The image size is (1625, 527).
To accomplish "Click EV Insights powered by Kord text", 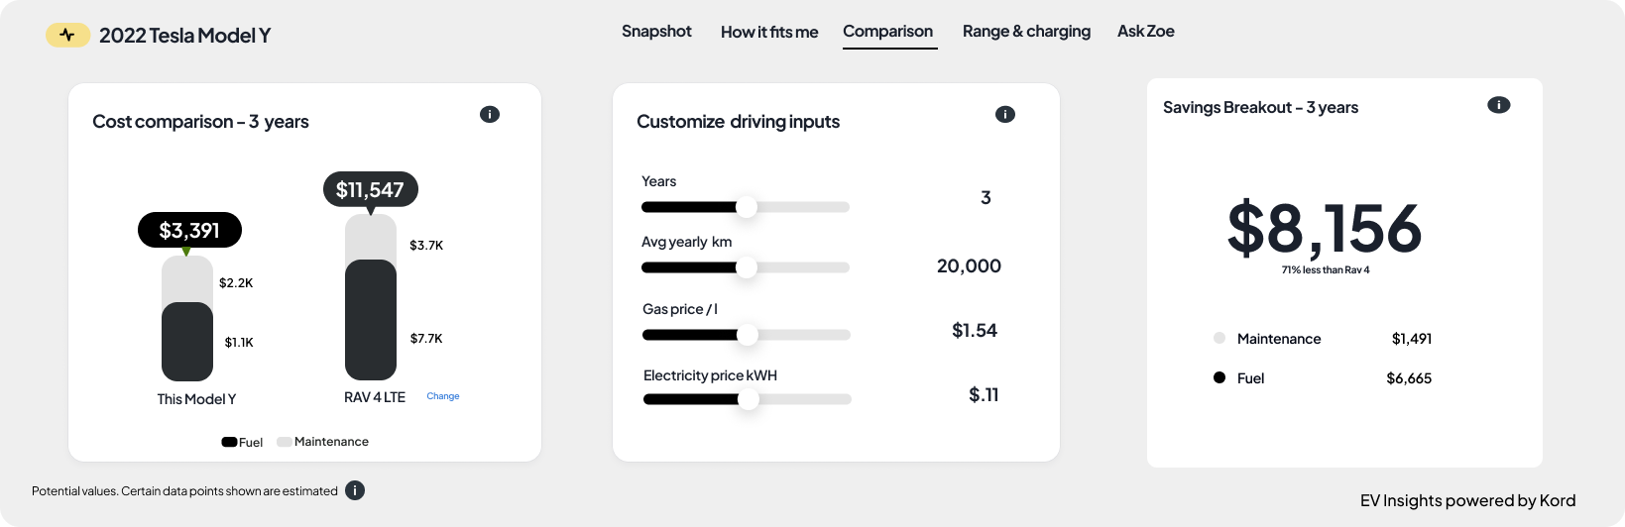I will point(1467,500).
